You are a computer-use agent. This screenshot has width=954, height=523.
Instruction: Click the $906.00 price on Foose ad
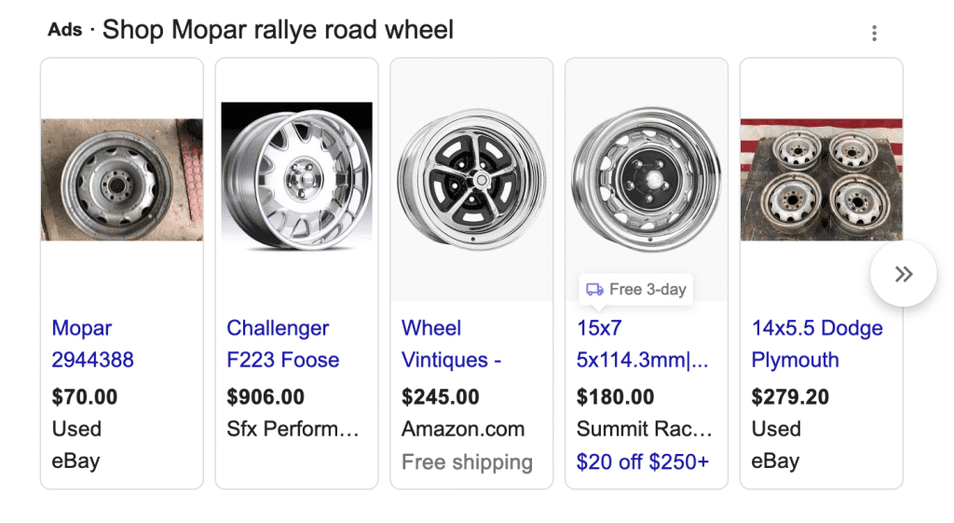[x=266, y=397]
